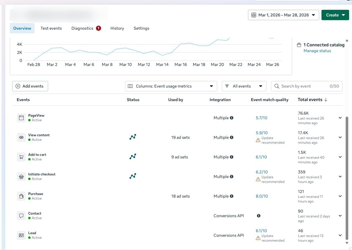Click the Contact match quality info icon
This screenshot has height=250, width=352.
tap(259, 216)
